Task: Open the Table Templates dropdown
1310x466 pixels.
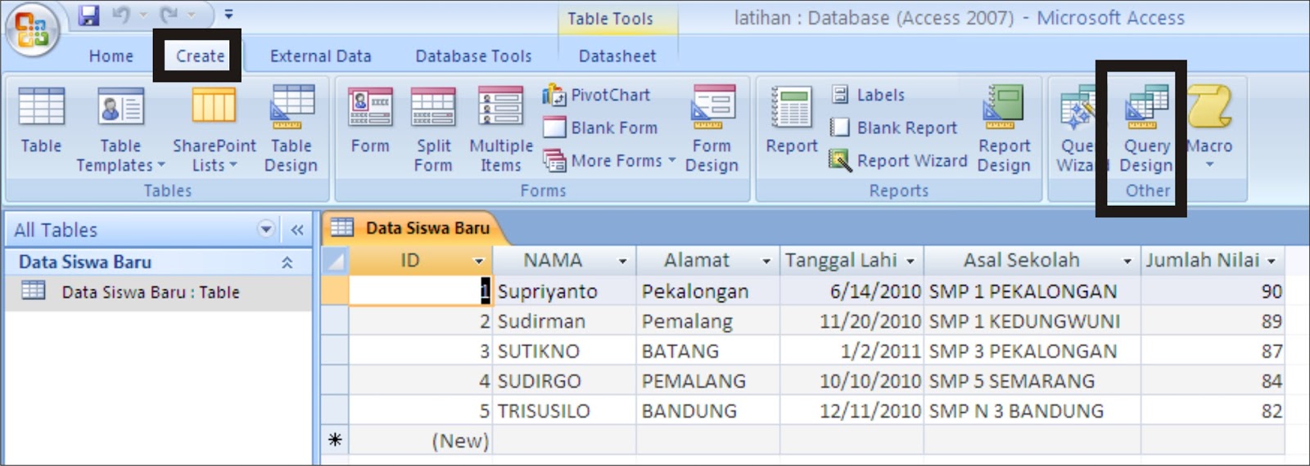Action: point(120,129)
